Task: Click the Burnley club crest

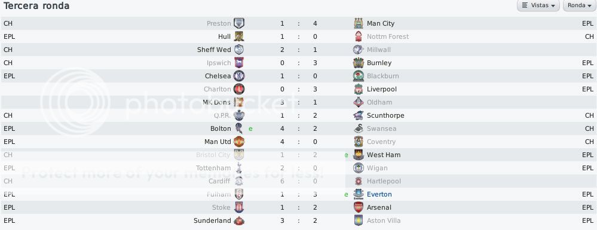Action: [359, 63]
